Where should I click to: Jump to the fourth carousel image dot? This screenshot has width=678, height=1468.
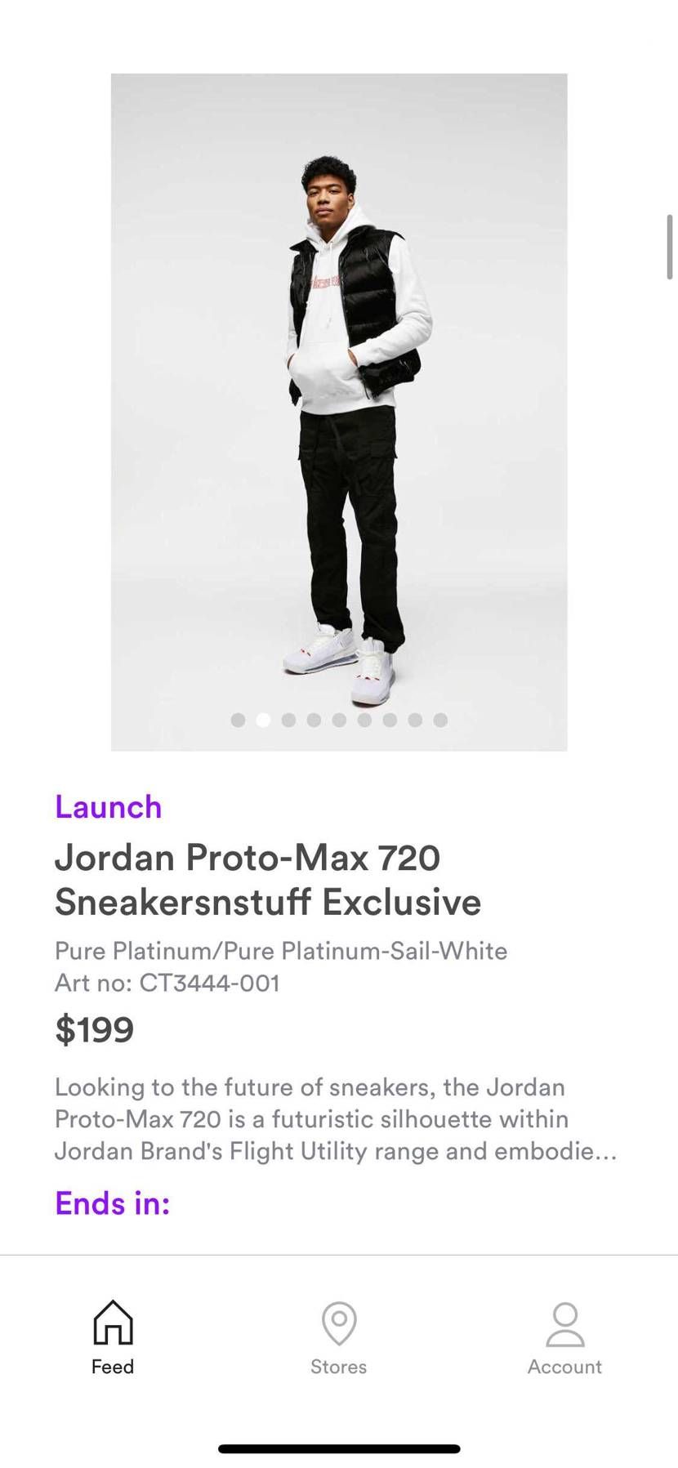(314, 720)
